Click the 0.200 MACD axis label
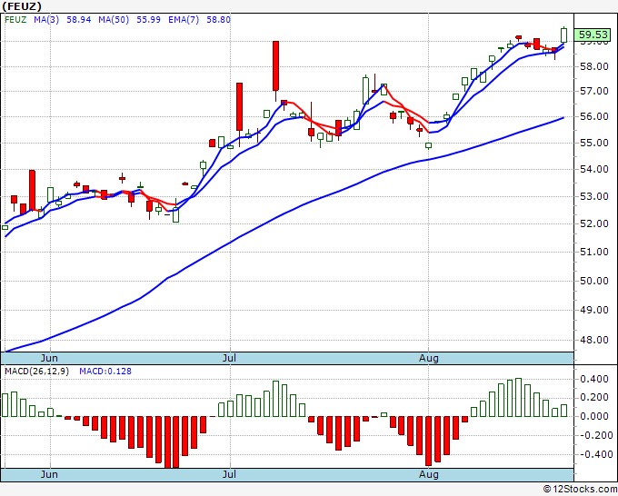This screenshot has height=496, width=618. tap(594, 398)
